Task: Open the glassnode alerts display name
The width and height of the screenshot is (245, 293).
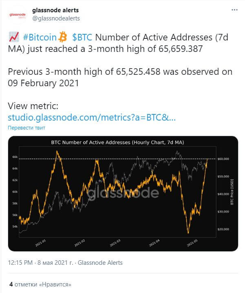Action: 55,10
